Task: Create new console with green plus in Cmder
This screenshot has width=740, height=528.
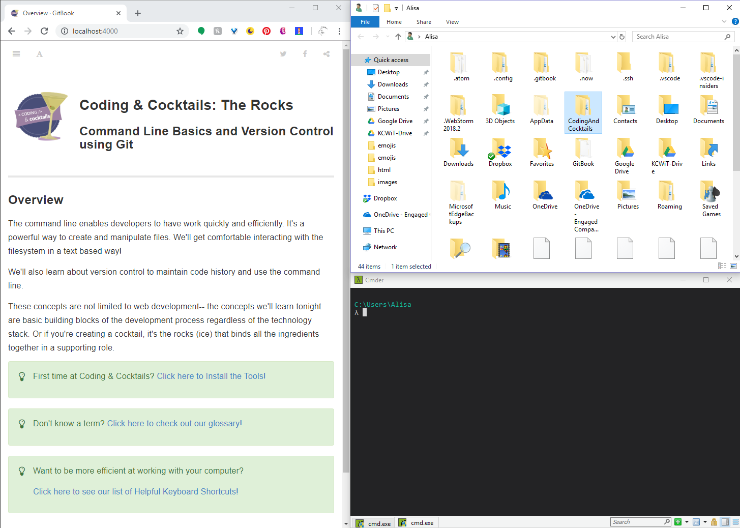Action: point(677,522)
